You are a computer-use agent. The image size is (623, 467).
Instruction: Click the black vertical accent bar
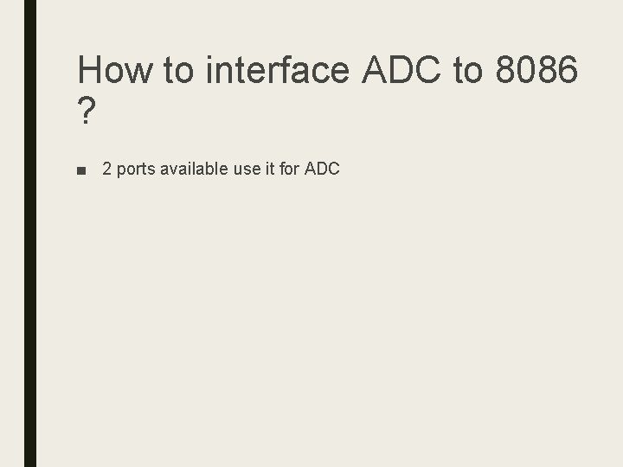30,233
